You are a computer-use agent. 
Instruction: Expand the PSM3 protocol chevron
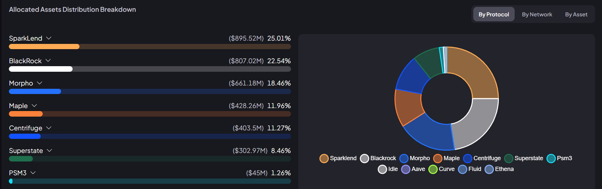[33, 173]
